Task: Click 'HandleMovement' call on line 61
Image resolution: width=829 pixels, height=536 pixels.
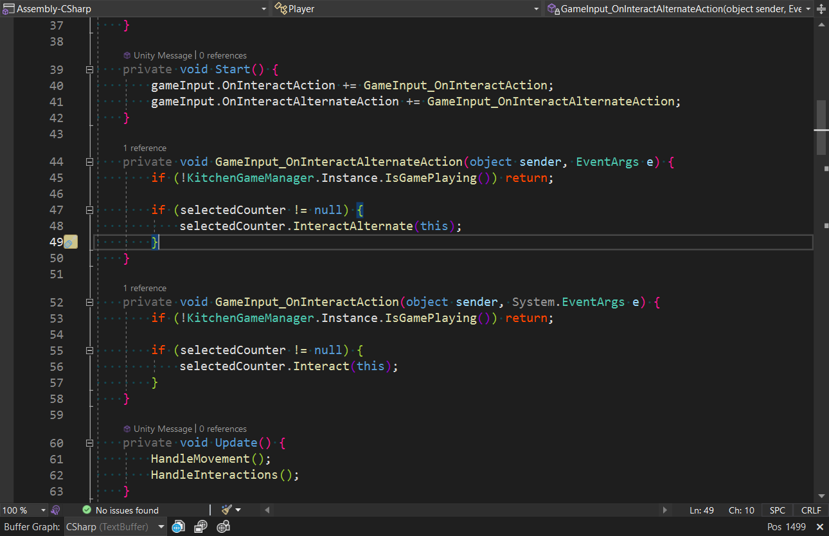Action: [201, 459]
